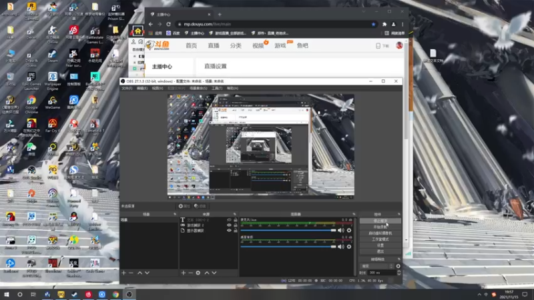Open scene transition properties gear
Viewport: 534px width, 300px height.
tap(398, 266)
